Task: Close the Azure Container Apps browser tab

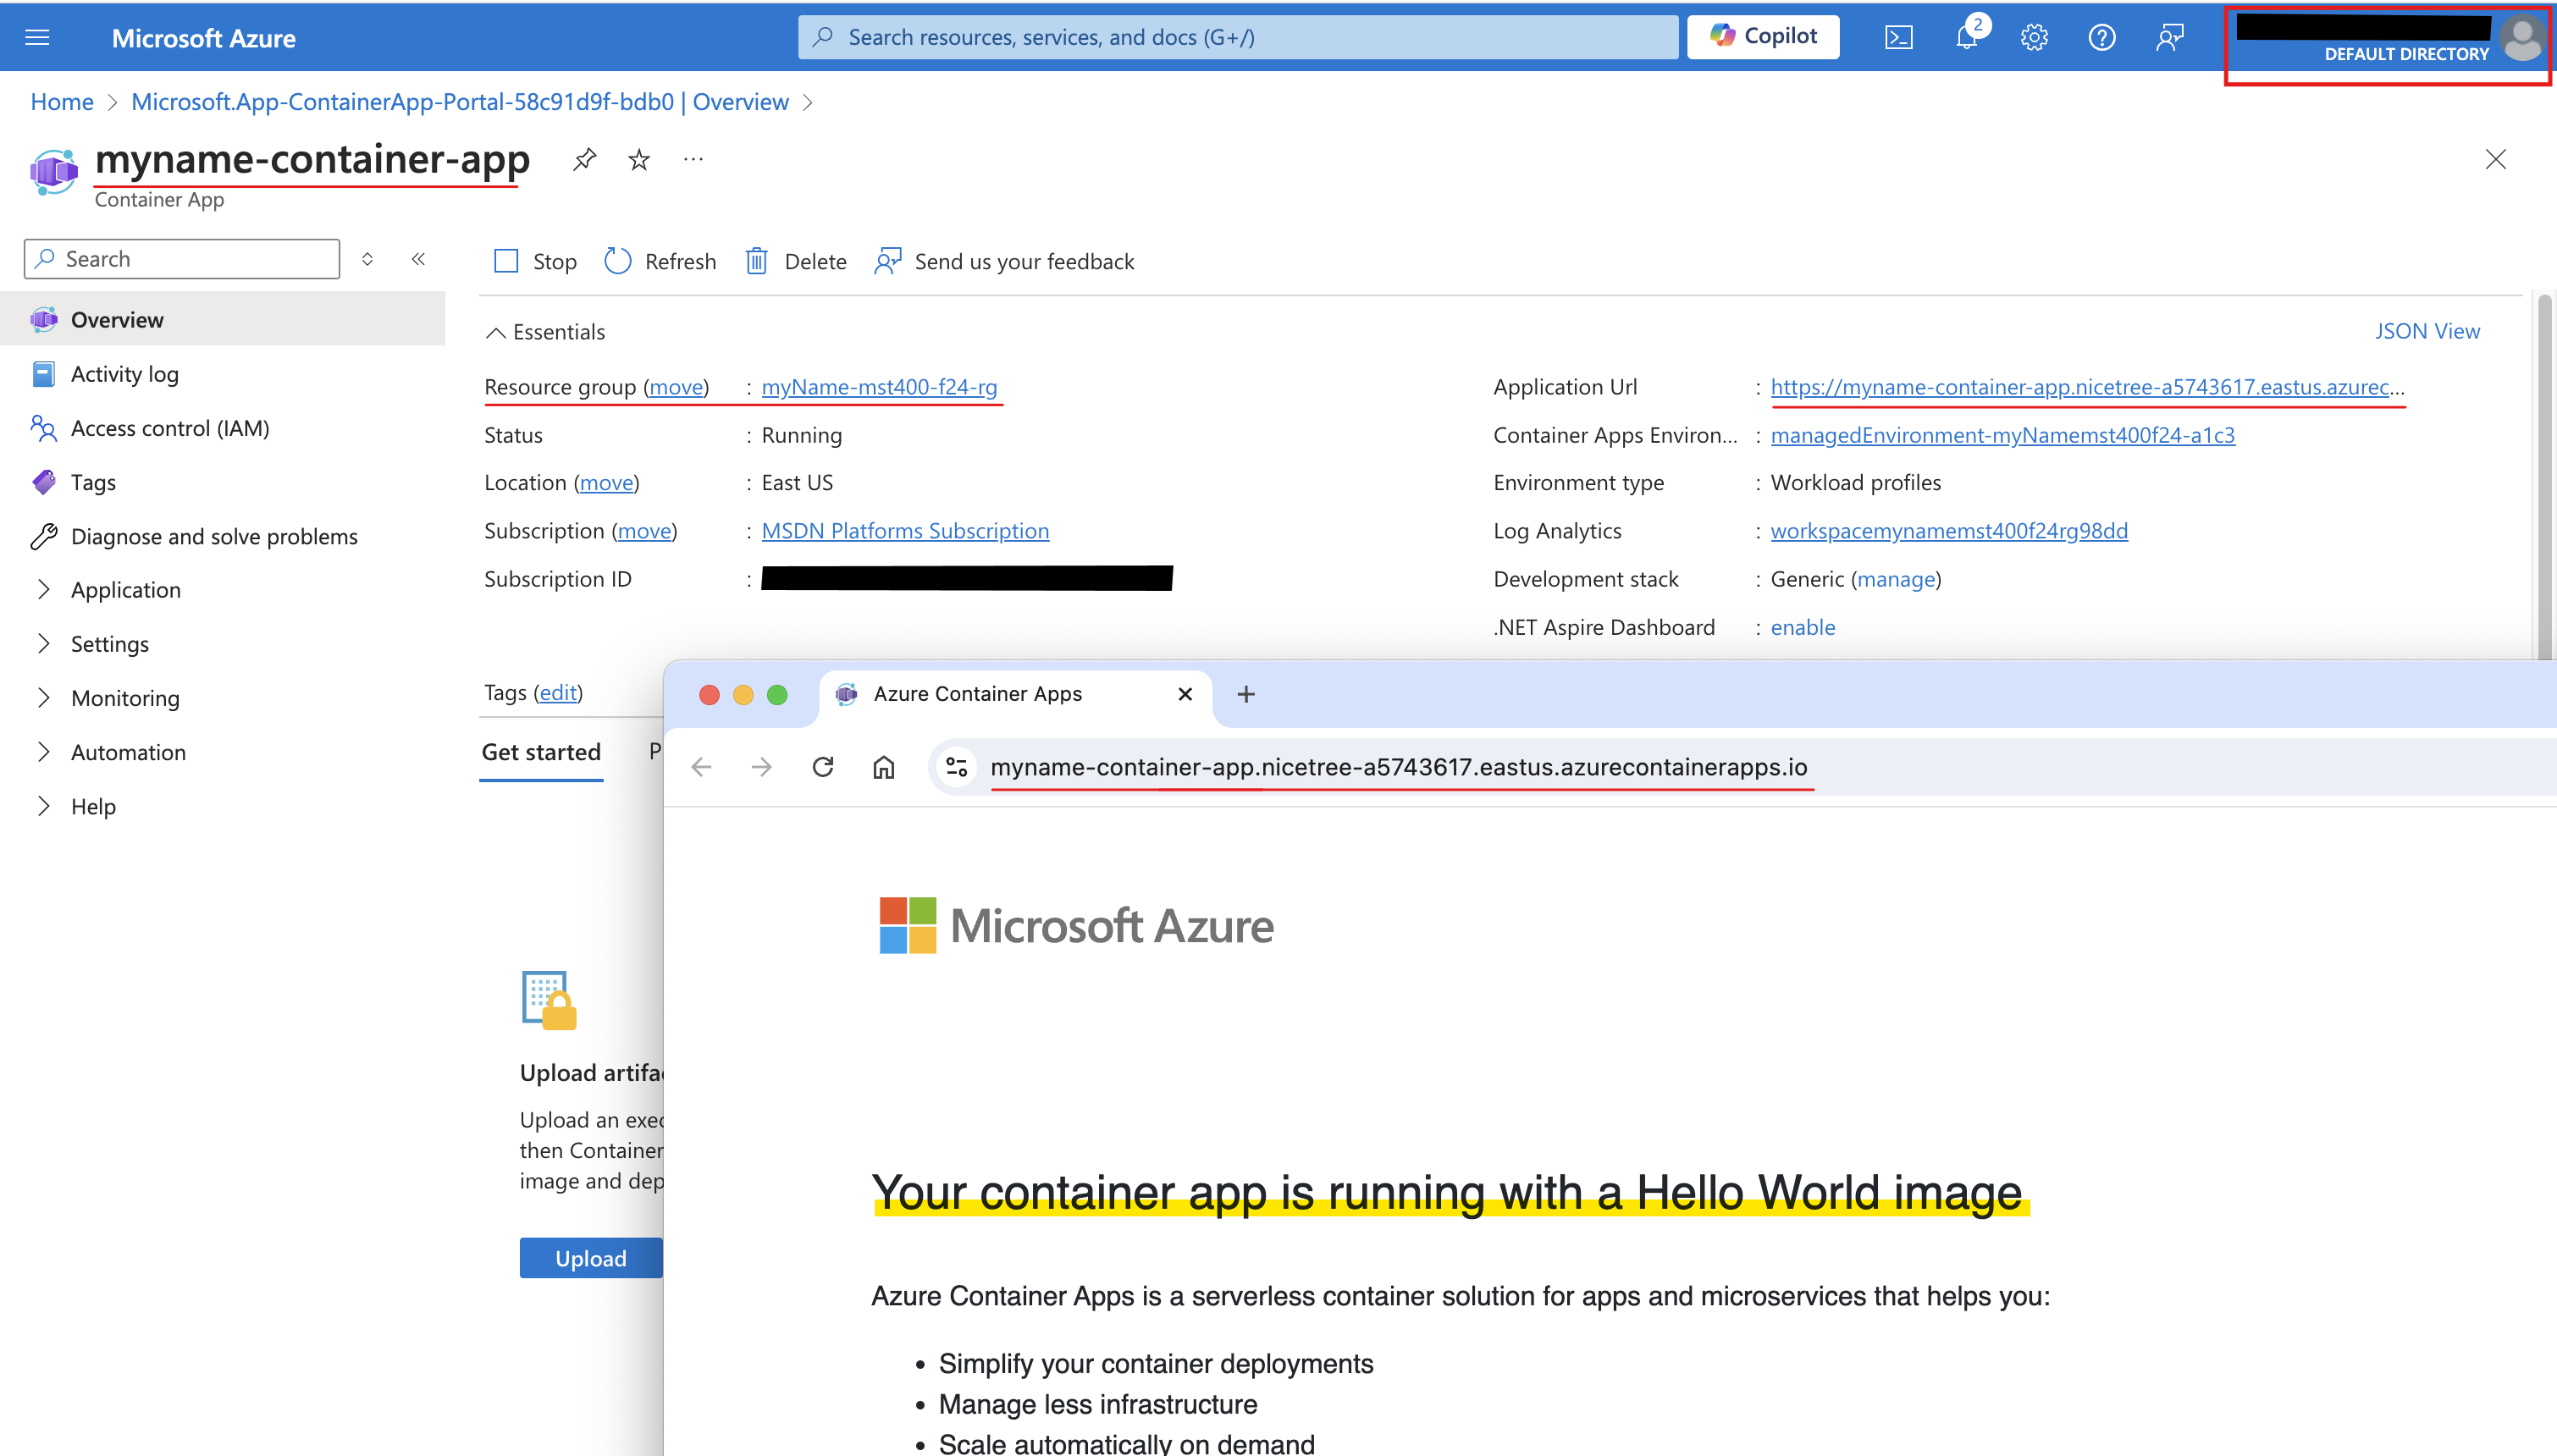Action: 1185,694
